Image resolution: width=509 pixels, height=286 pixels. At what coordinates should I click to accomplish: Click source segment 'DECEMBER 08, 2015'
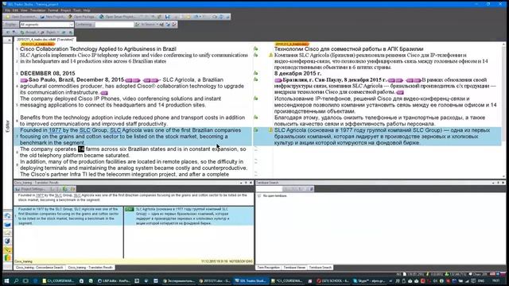click(x=48, y=73)
